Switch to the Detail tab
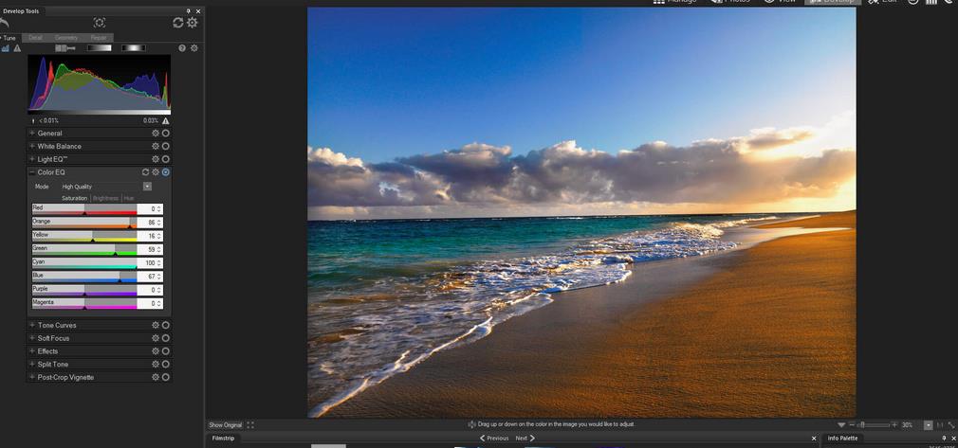 (x=35, y=38)
